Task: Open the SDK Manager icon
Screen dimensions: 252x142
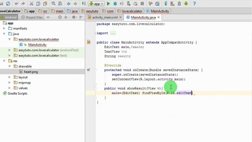Action: [179, 4]
